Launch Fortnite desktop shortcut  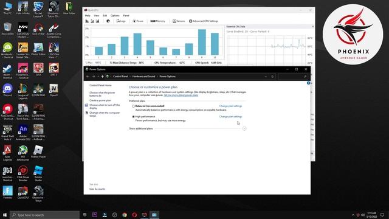coord(7,192)
